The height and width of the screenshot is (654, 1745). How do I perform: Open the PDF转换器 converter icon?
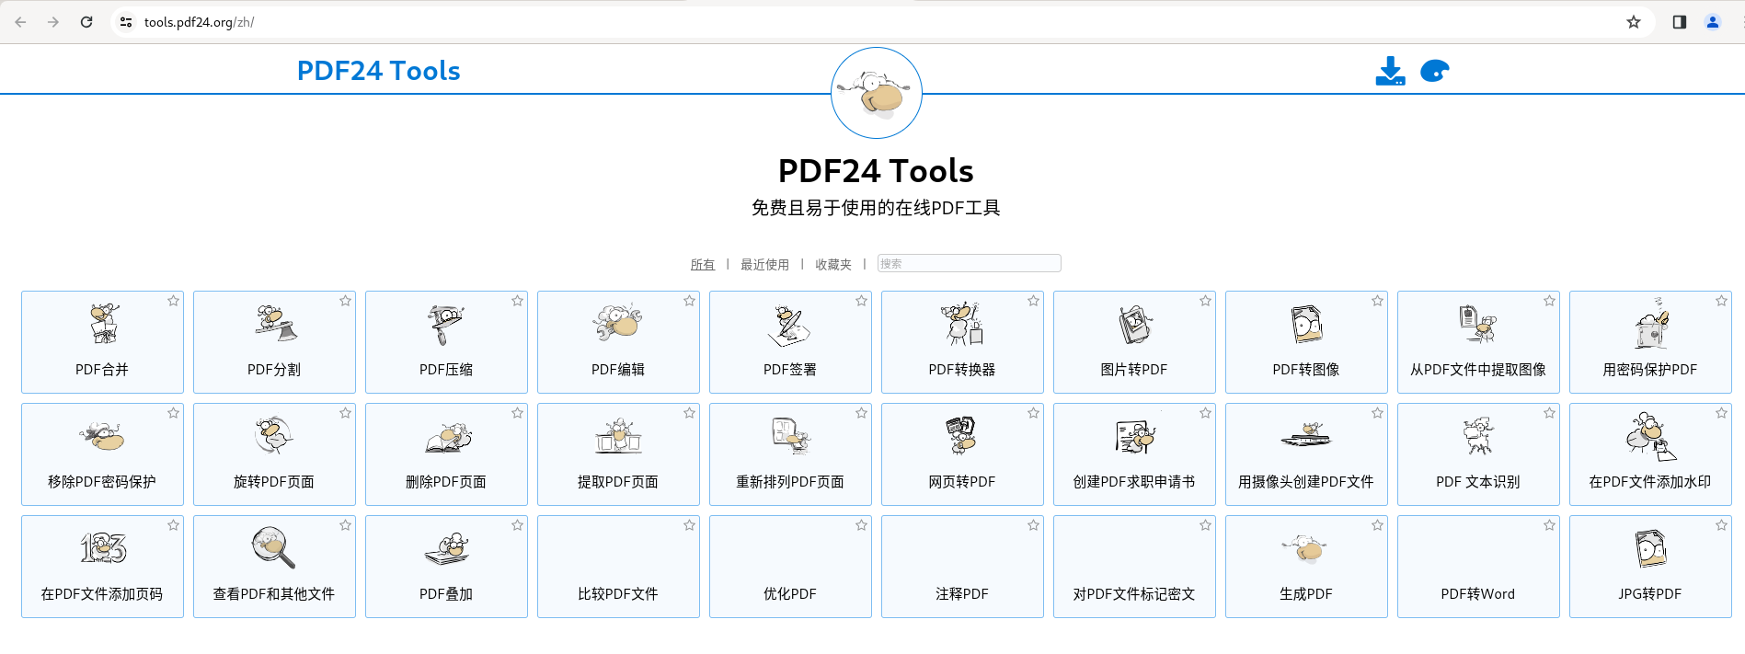point(962,324)
